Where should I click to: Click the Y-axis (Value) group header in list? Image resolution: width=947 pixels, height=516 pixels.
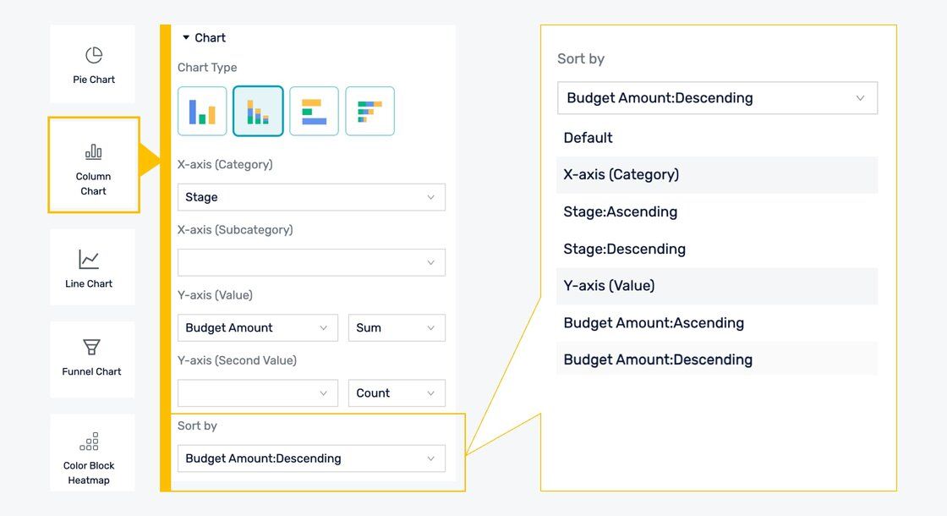(x=718, y=286)
